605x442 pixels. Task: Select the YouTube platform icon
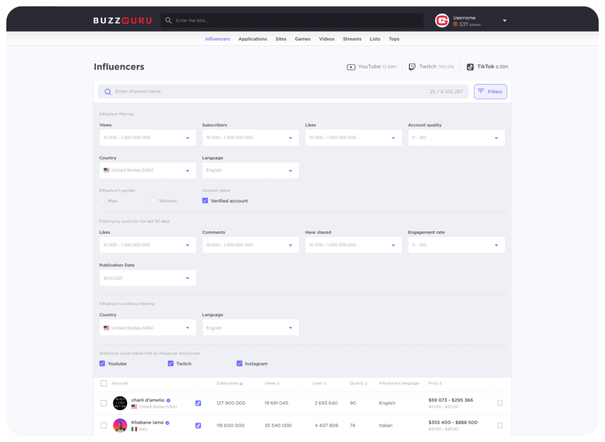[351, 67]
